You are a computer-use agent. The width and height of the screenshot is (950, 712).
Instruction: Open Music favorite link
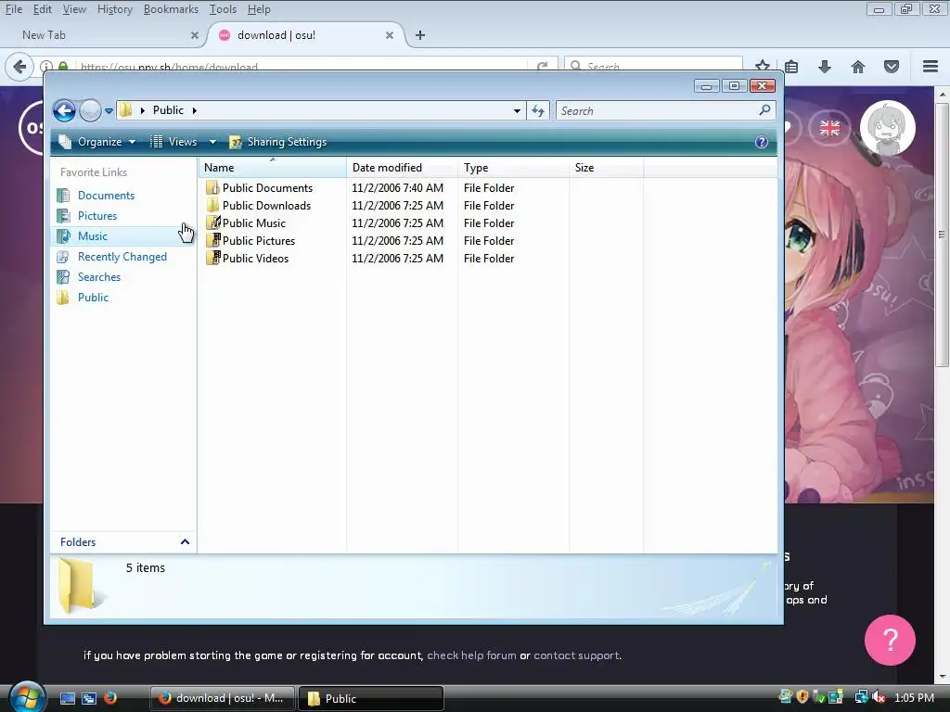tap(92, 236)
